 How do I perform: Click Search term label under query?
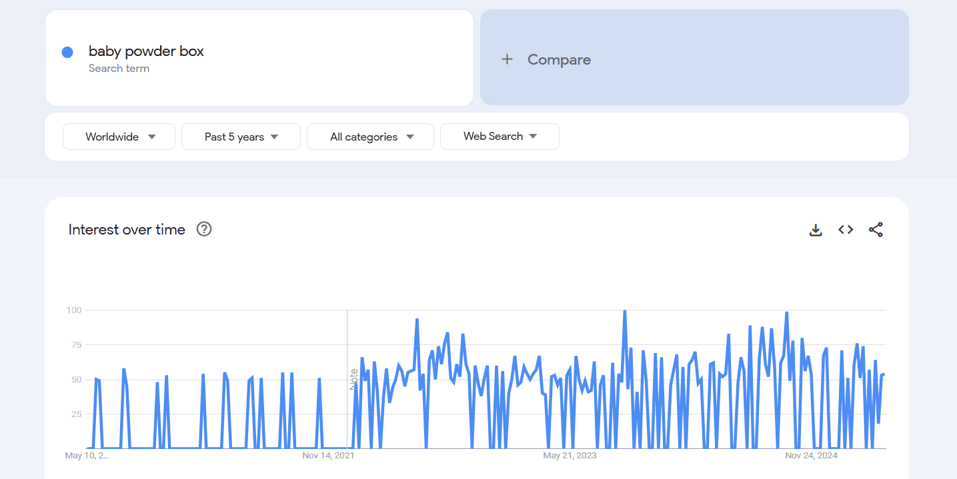click(x=119, y=69)
